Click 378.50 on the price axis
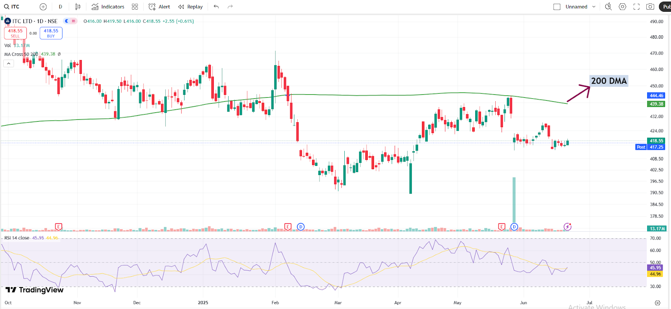671x309 pixels. (x=656, y=217)
